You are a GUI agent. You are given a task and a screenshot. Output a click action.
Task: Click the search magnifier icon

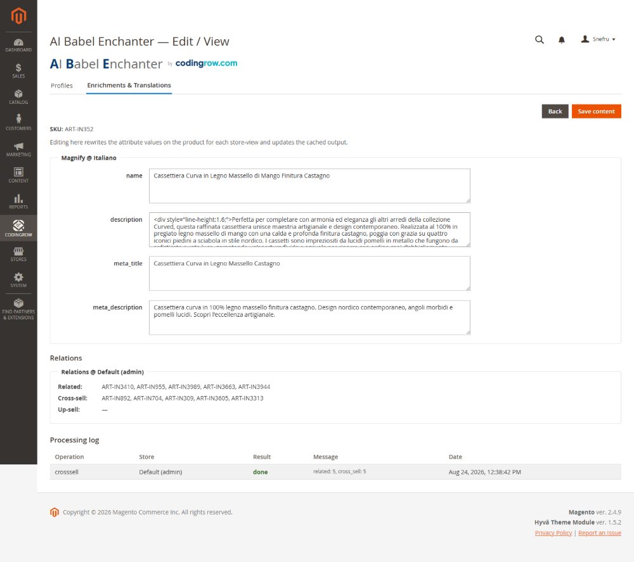click(x=540, y=39)
